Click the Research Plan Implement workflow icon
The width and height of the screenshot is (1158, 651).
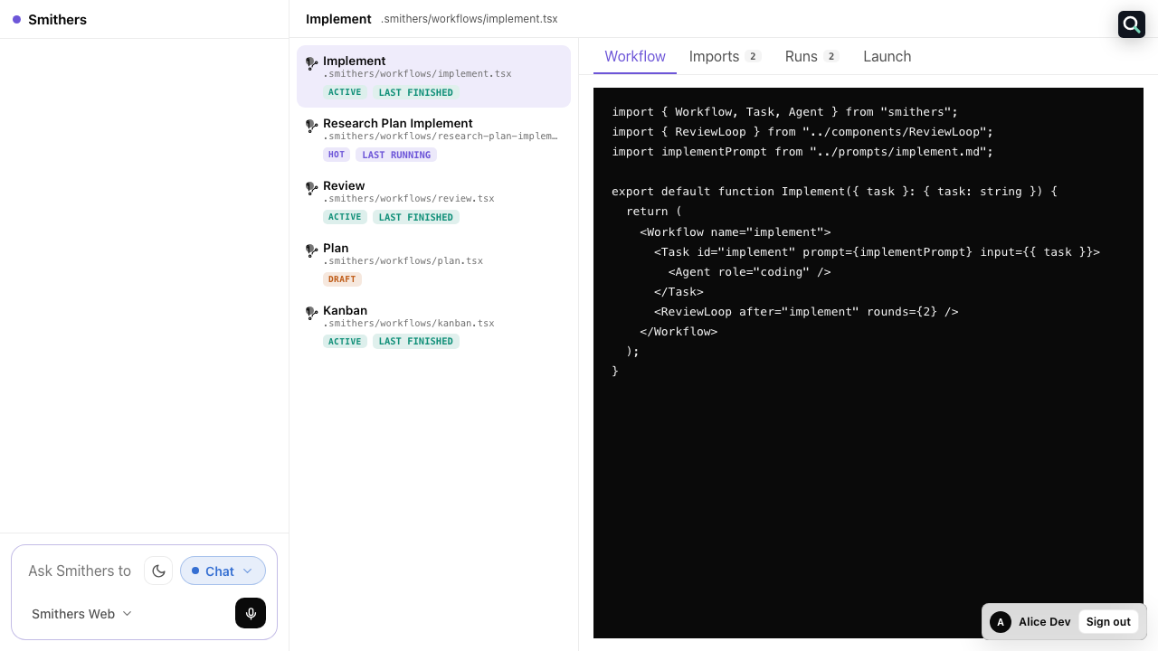[311, 126]
